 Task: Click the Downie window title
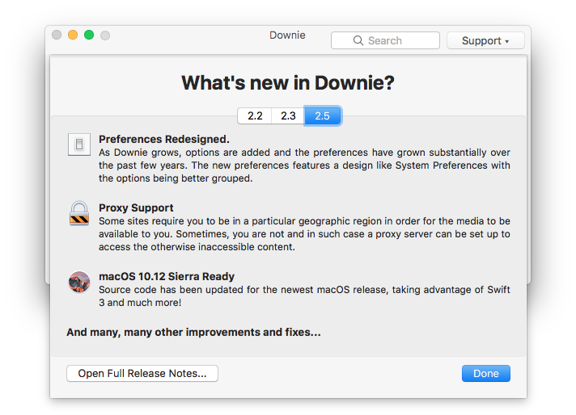pyautogui.click(x=287, y=36)
